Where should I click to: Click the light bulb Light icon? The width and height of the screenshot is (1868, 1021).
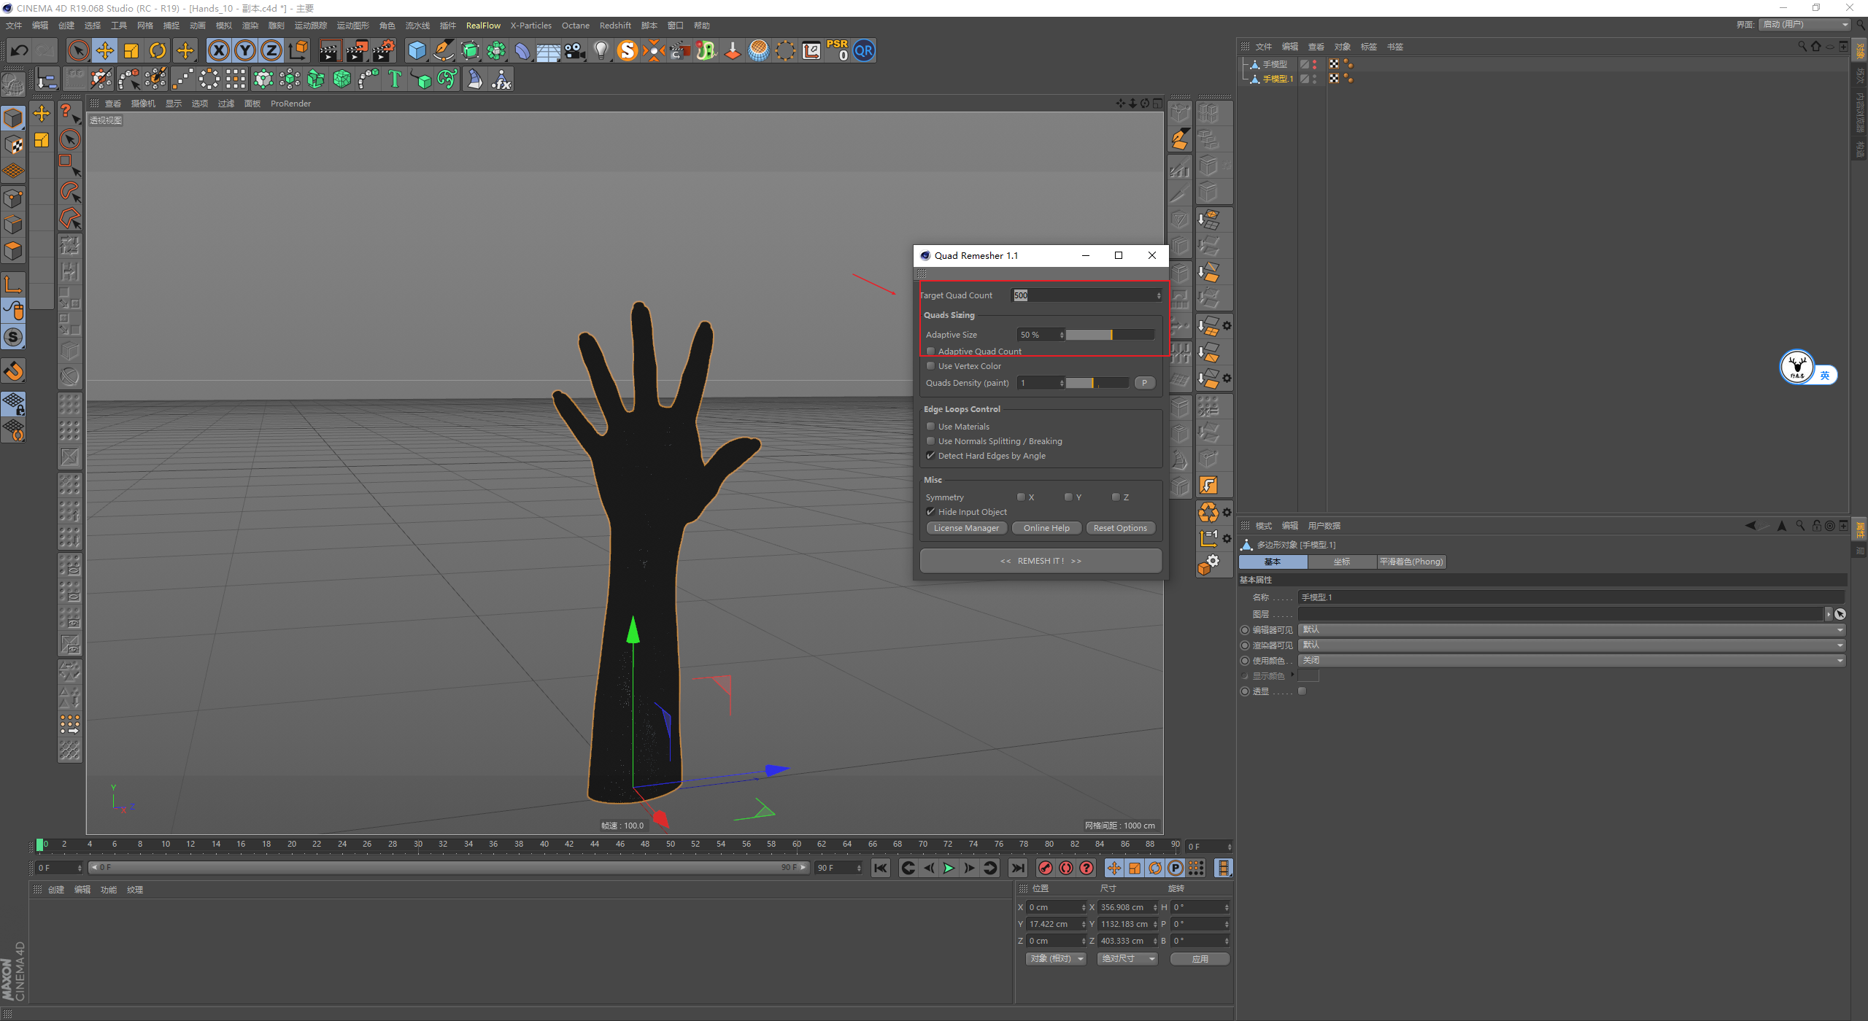(x=601, y=50)
